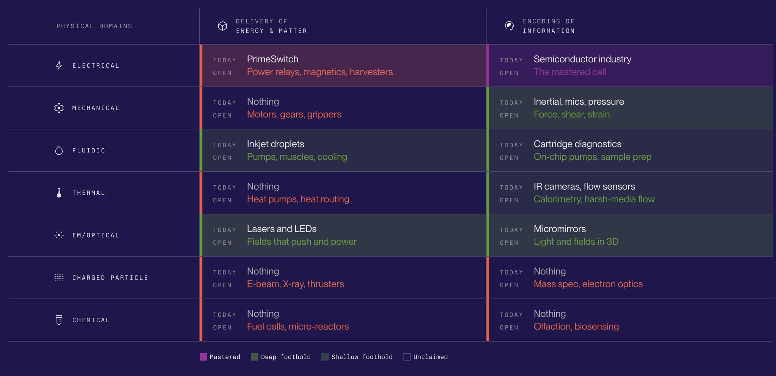Click the Chemical test tube icon

coord(59,320)
